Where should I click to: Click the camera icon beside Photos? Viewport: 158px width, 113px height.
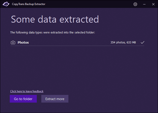pos(13,42)
